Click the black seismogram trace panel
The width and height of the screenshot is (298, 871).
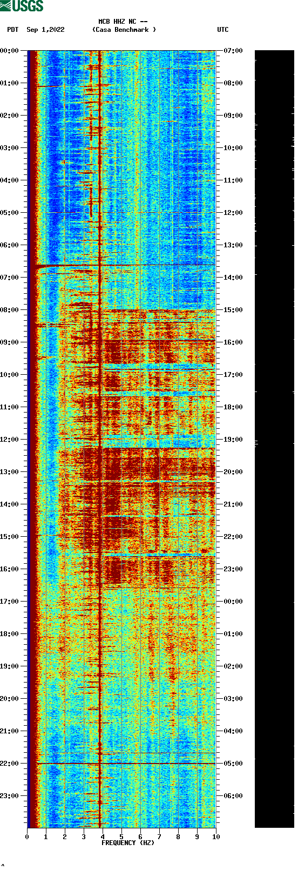point(274,439)
